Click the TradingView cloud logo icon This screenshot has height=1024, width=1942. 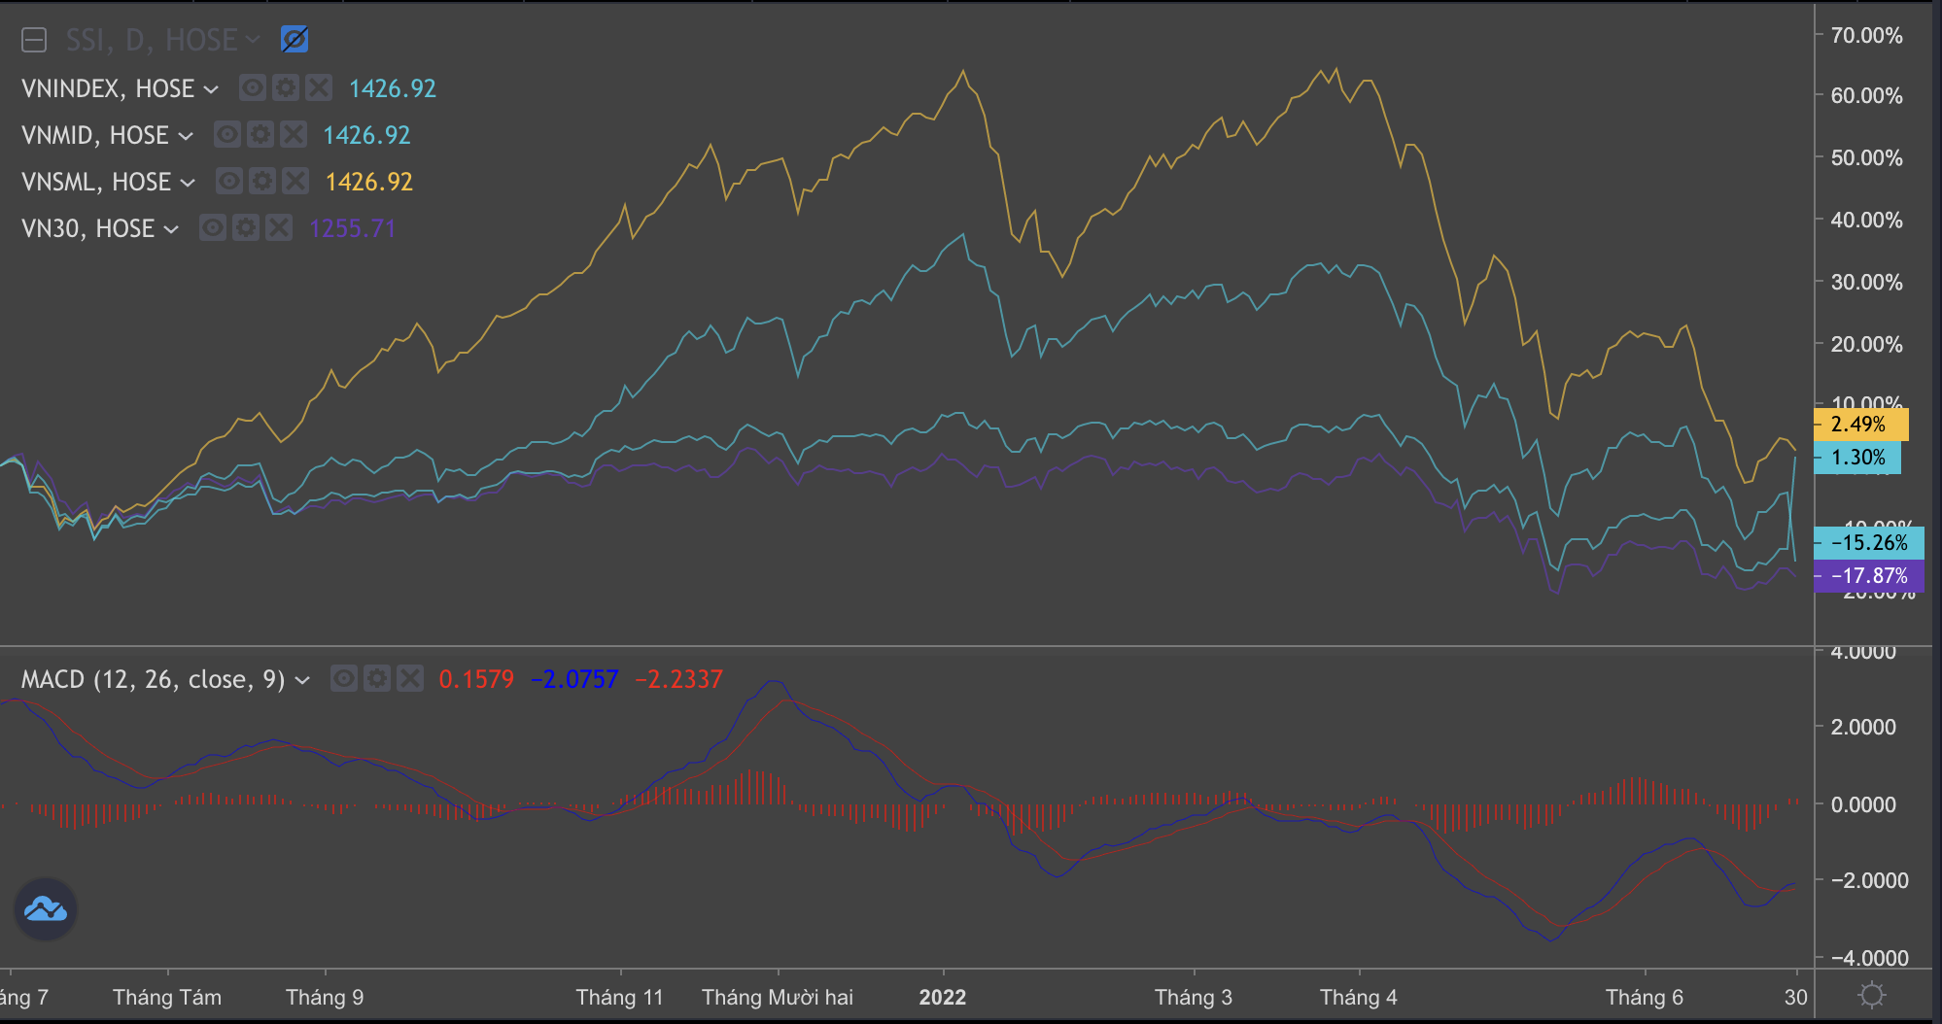[x=46, y=909]
